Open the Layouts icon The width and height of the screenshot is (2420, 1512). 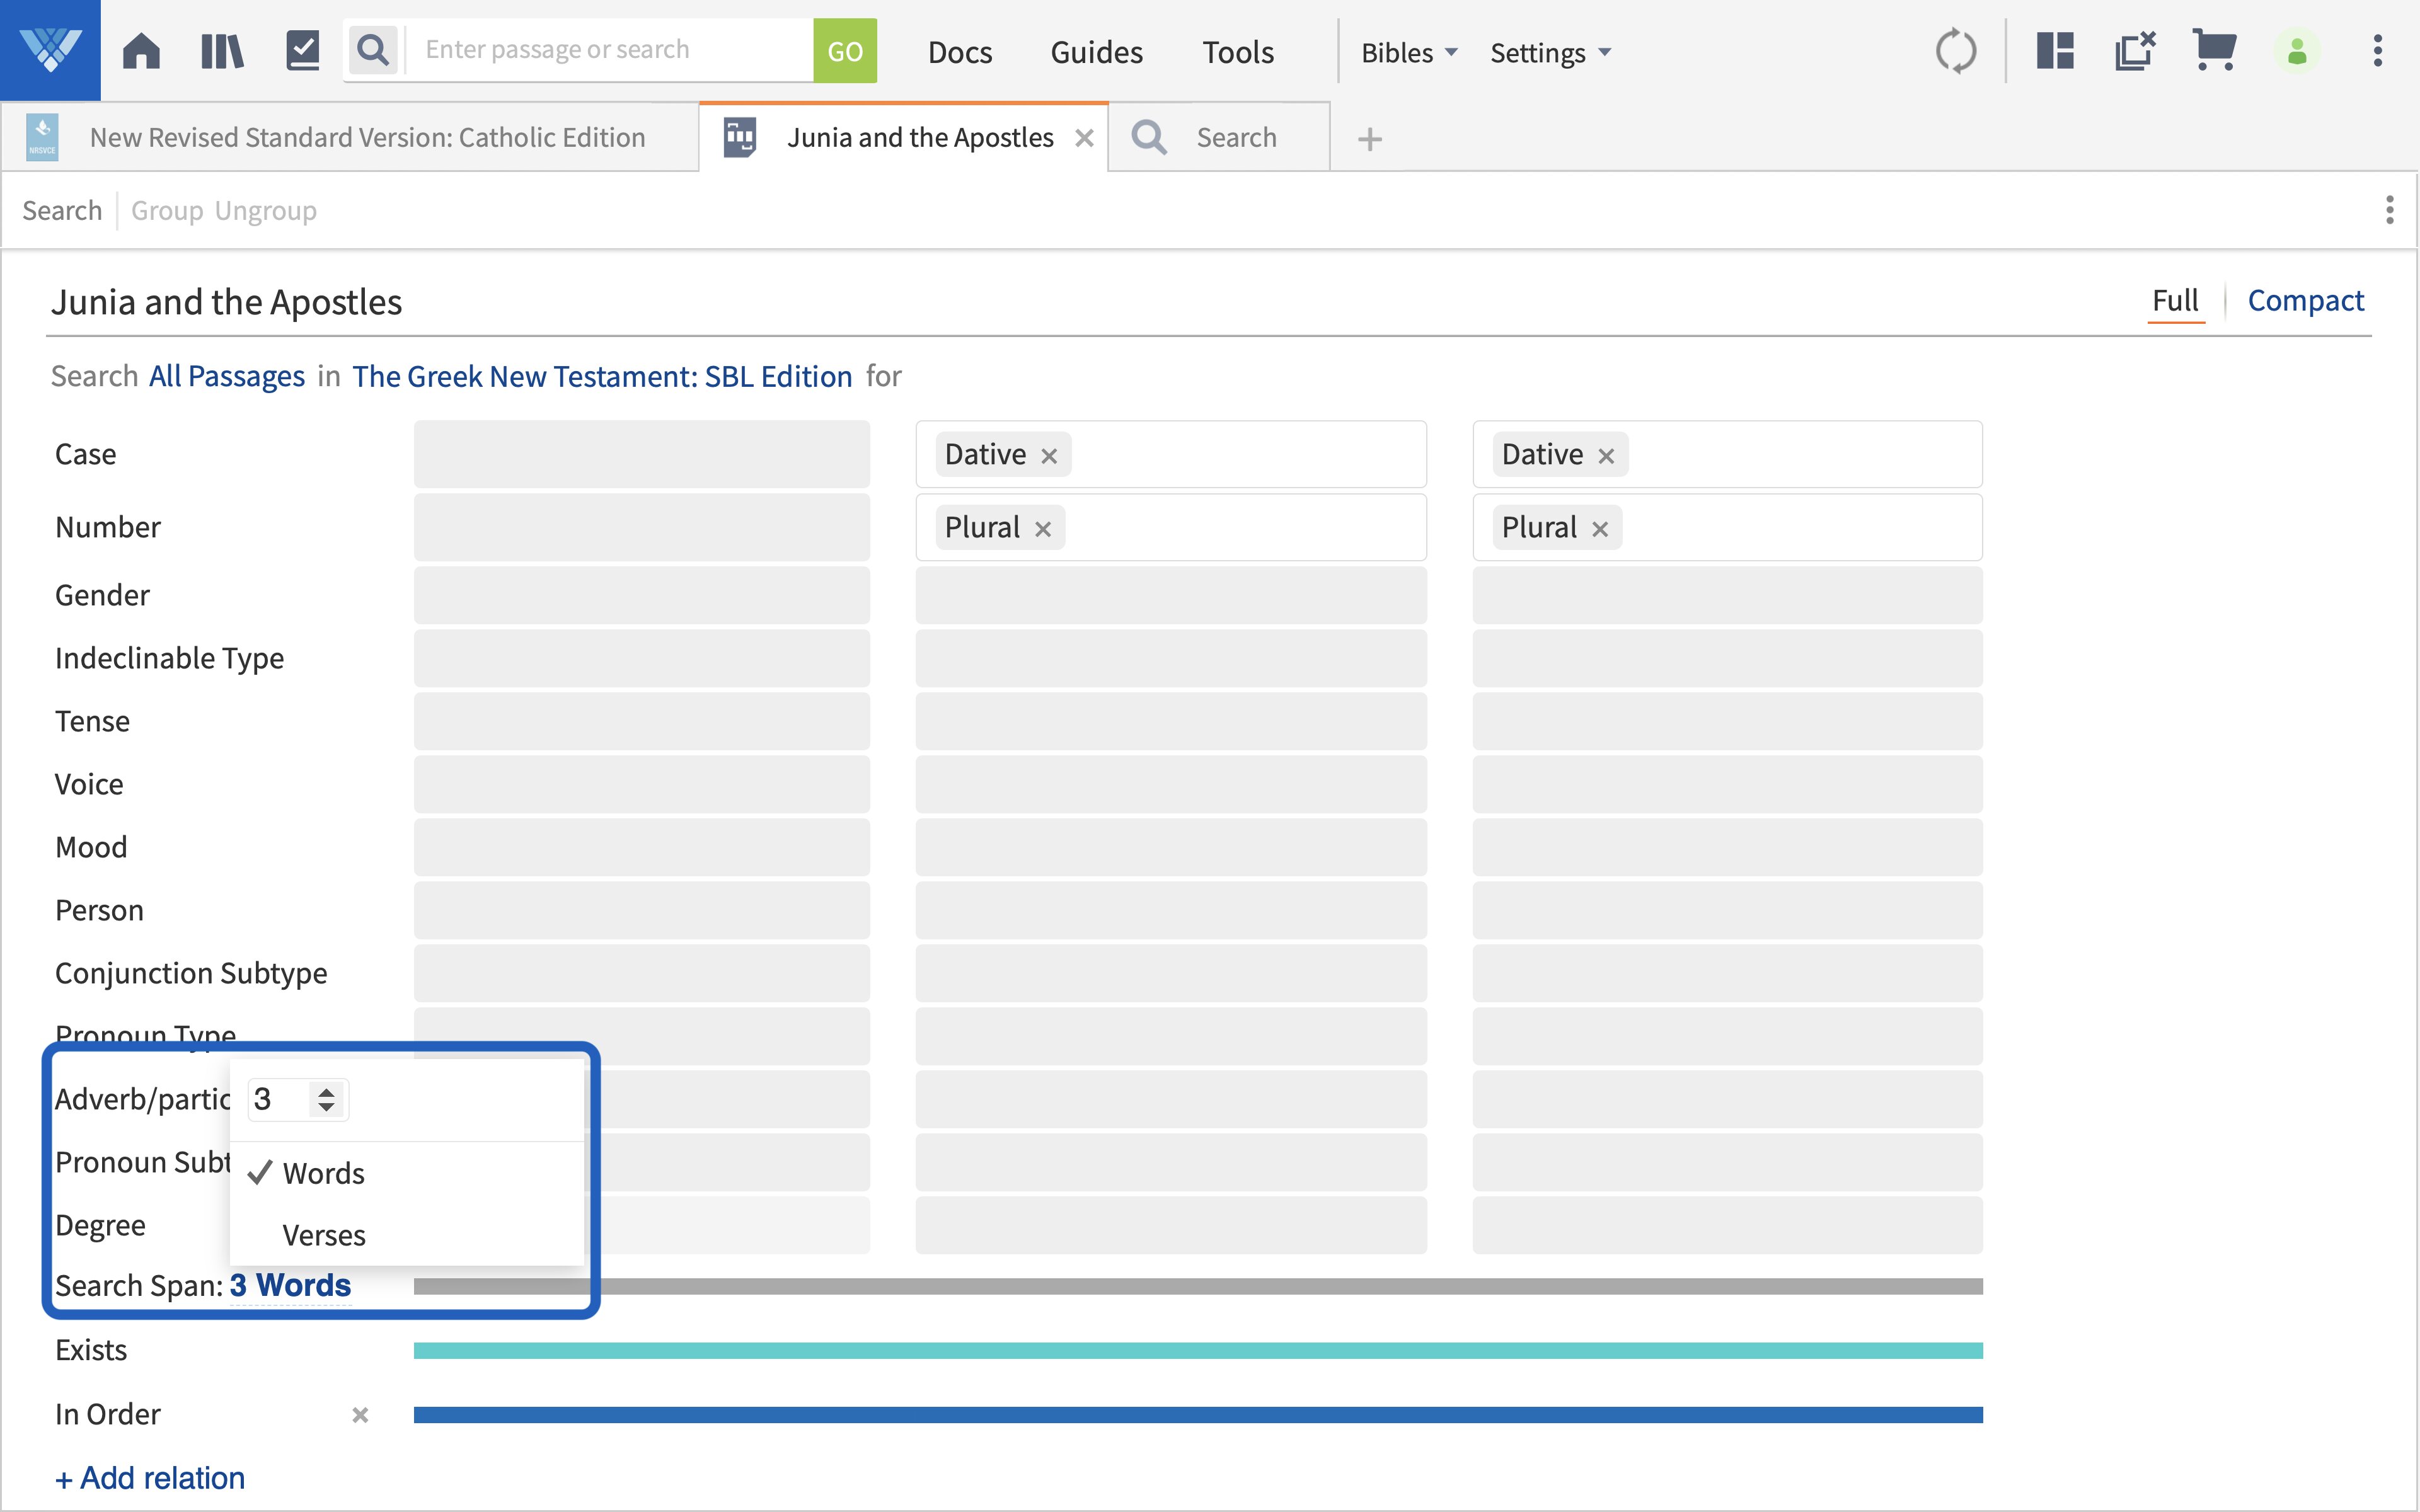click(x=2055, y=51)
